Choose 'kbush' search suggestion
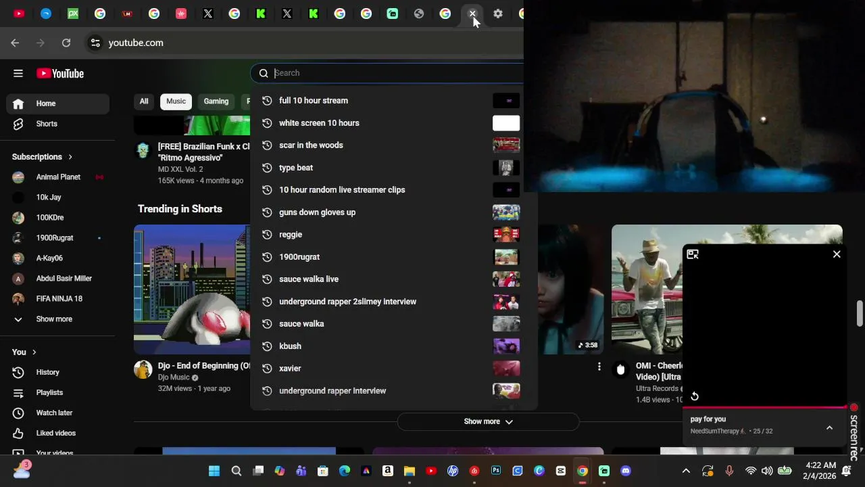The width and height of the screenshot is (865, 487). point(393,346)
